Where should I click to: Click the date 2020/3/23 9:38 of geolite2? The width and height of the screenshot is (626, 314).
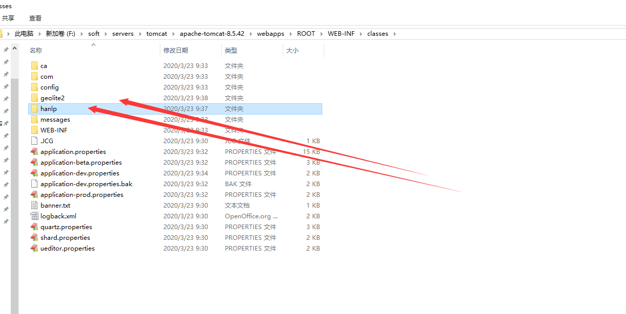click(x=185, y=98)
